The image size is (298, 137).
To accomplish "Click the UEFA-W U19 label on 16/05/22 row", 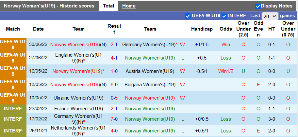I will point(13,71).
